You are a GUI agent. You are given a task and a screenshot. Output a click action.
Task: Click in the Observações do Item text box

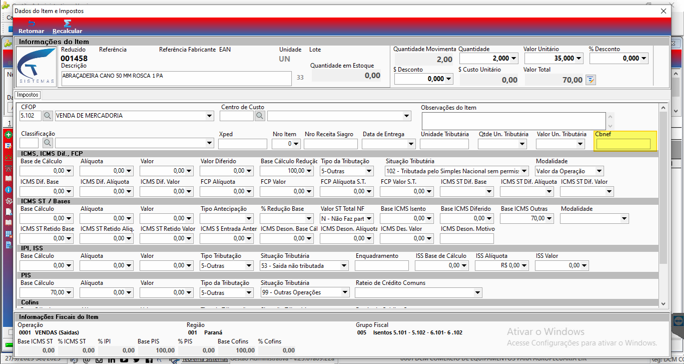513,121
